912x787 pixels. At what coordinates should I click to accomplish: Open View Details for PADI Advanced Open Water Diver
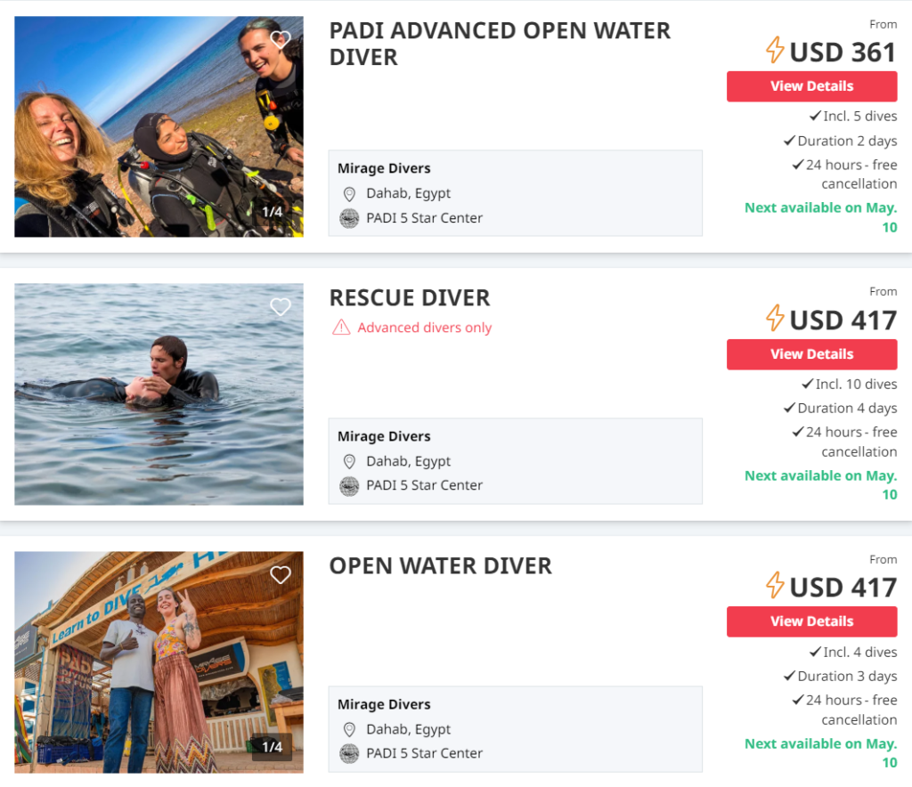tap(811, 86)
